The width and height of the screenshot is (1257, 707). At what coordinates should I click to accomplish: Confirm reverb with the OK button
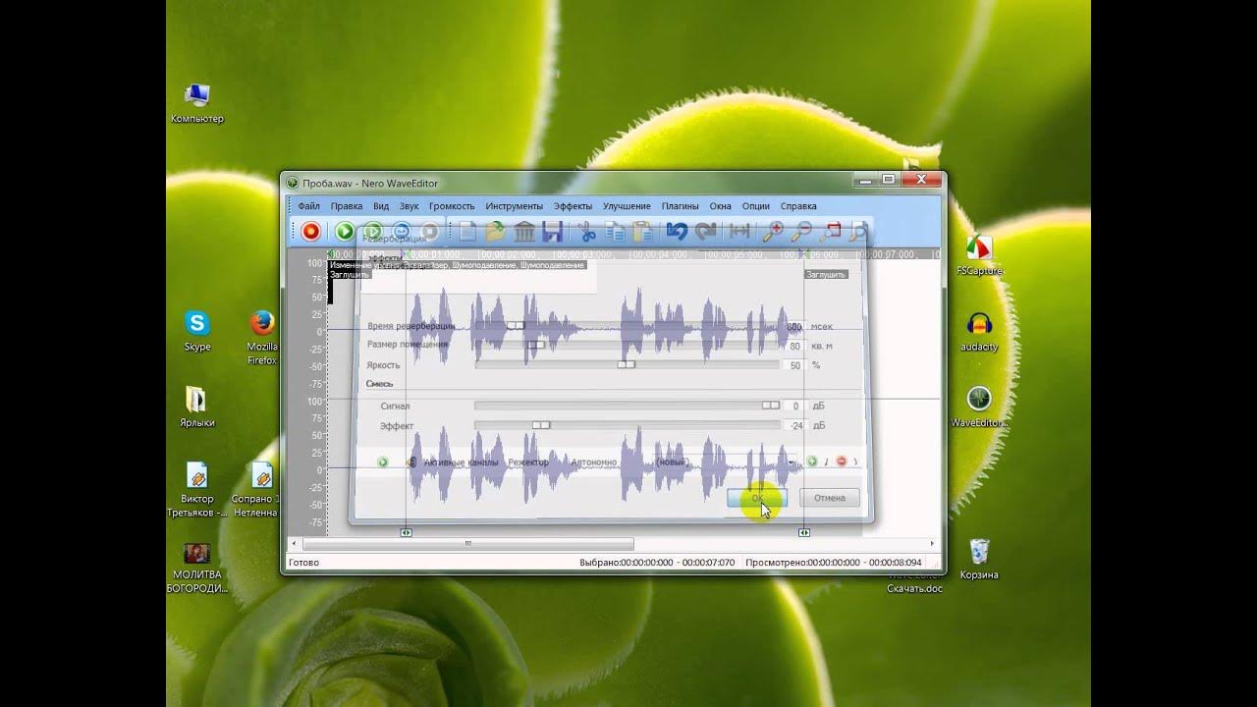pyautogui.click(x=756, y=498)
